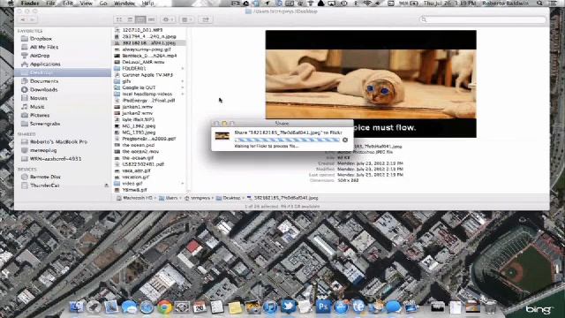Open Calendar from the Dock
Screen dimensions: 565x318
[x=200, y=307]
